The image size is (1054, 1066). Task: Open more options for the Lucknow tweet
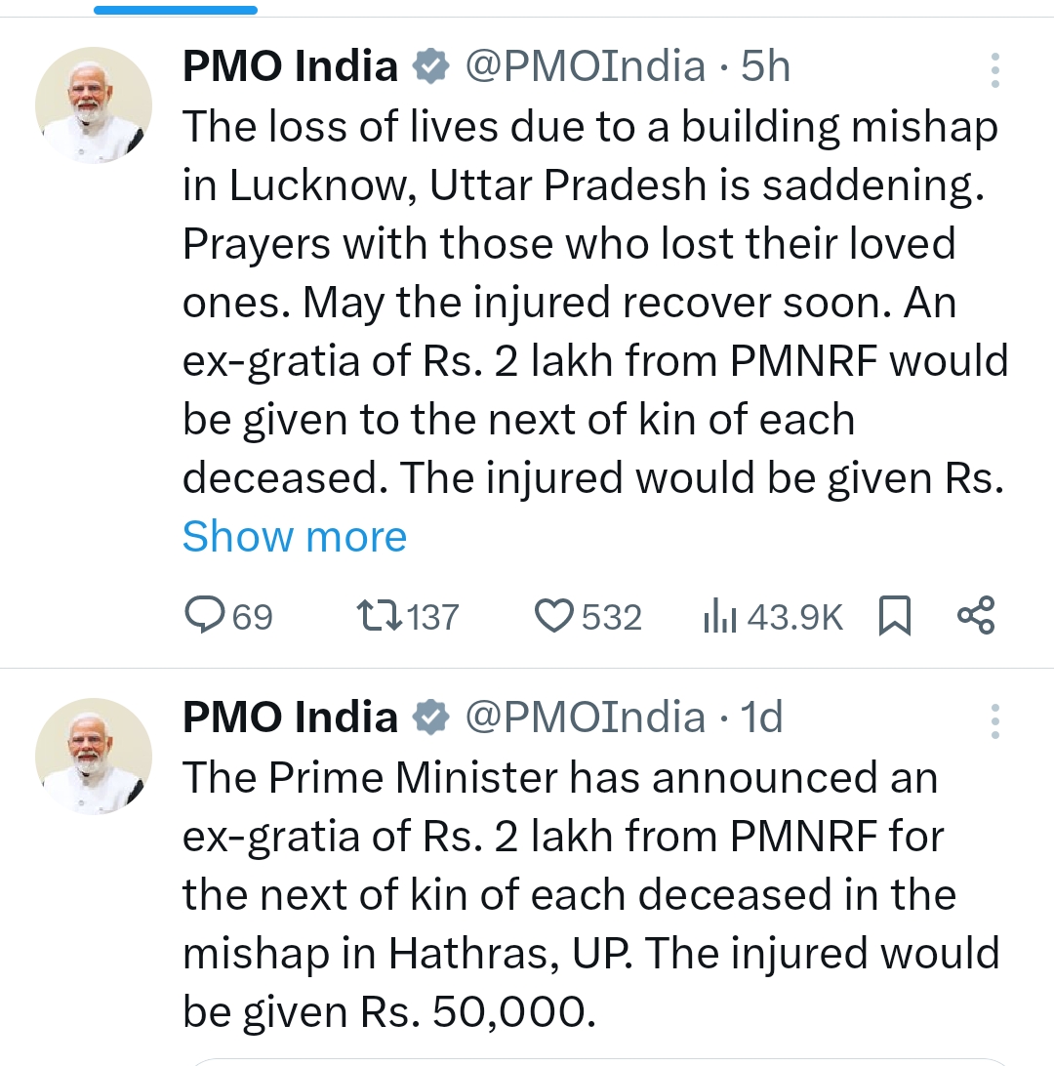click(x=994, y=69)
